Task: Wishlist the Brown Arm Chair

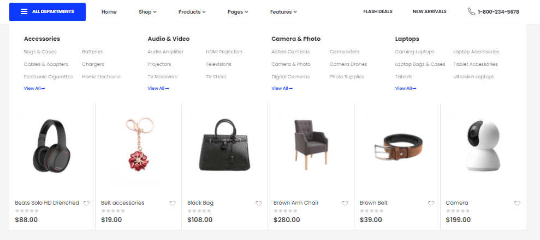Action: 345,203
